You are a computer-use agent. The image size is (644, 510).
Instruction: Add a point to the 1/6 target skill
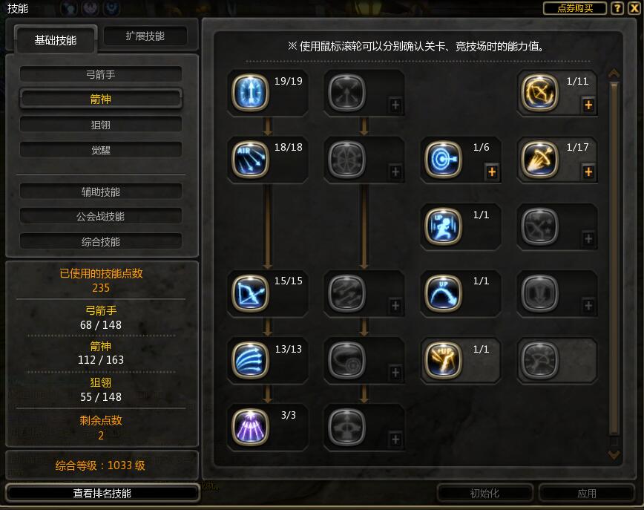(x=492, y=171)
